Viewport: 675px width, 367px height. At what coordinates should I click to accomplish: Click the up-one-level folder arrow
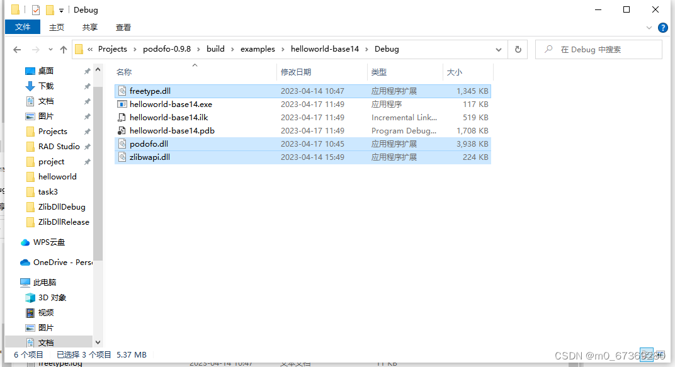click(x=64, y=49)
